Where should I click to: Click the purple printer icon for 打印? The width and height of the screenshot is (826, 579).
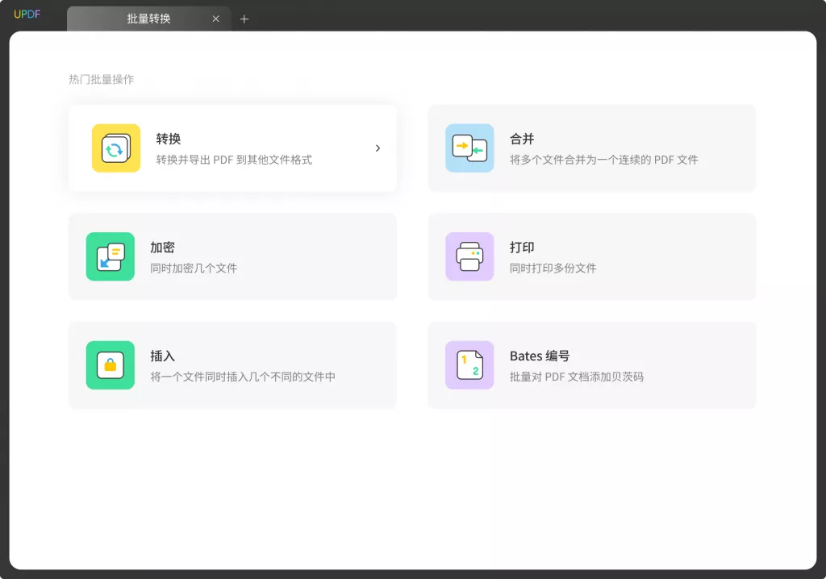pyautogui.click(x=469, y=256)
